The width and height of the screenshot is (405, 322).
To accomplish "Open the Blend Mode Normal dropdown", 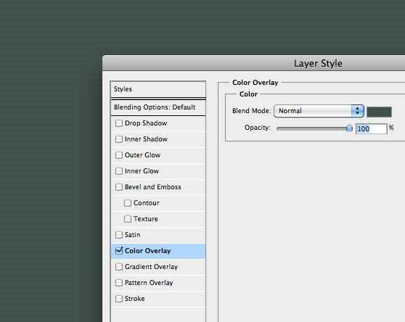I will [x=319, y=111].
